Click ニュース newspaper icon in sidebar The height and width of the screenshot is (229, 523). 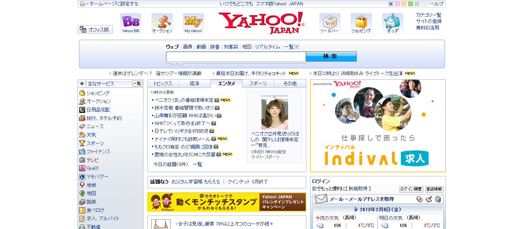tap(82, 126)
